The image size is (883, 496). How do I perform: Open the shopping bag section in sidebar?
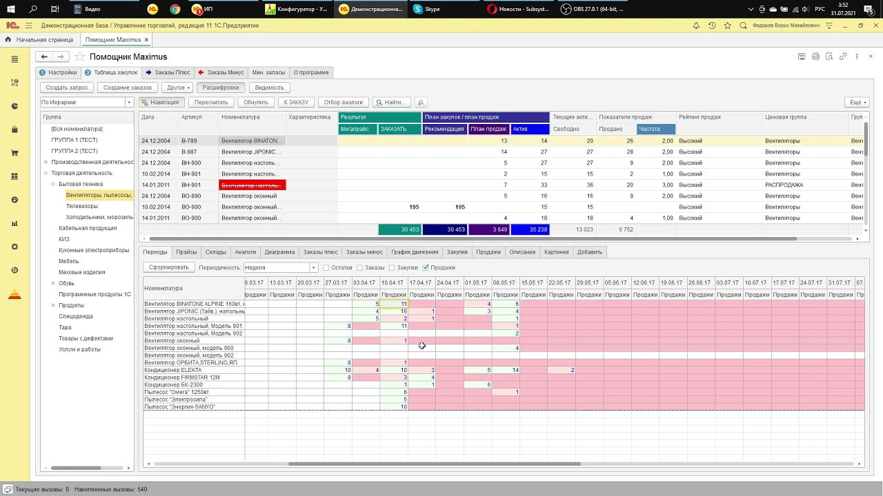[14, 130]
